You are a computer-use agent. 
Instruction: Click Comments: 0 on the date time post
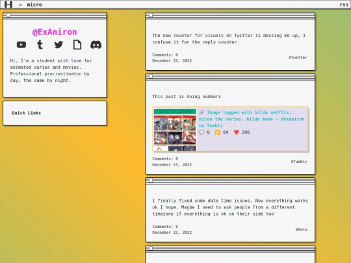tap(165, 227)
